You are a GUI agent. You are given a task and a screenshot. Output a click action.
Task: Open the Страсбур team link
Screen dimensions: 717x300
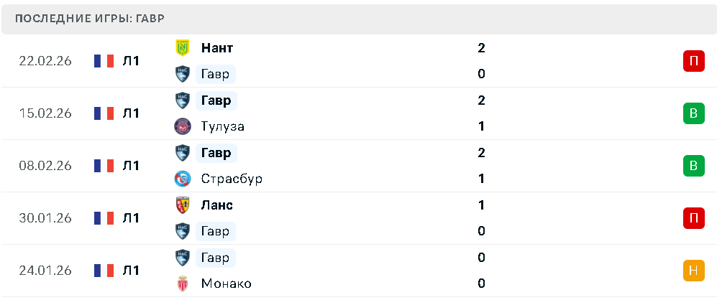point(232,179)
